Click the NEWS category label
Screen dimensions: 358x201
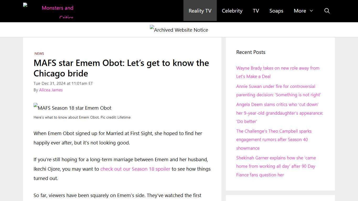click(x=39, y=53)
